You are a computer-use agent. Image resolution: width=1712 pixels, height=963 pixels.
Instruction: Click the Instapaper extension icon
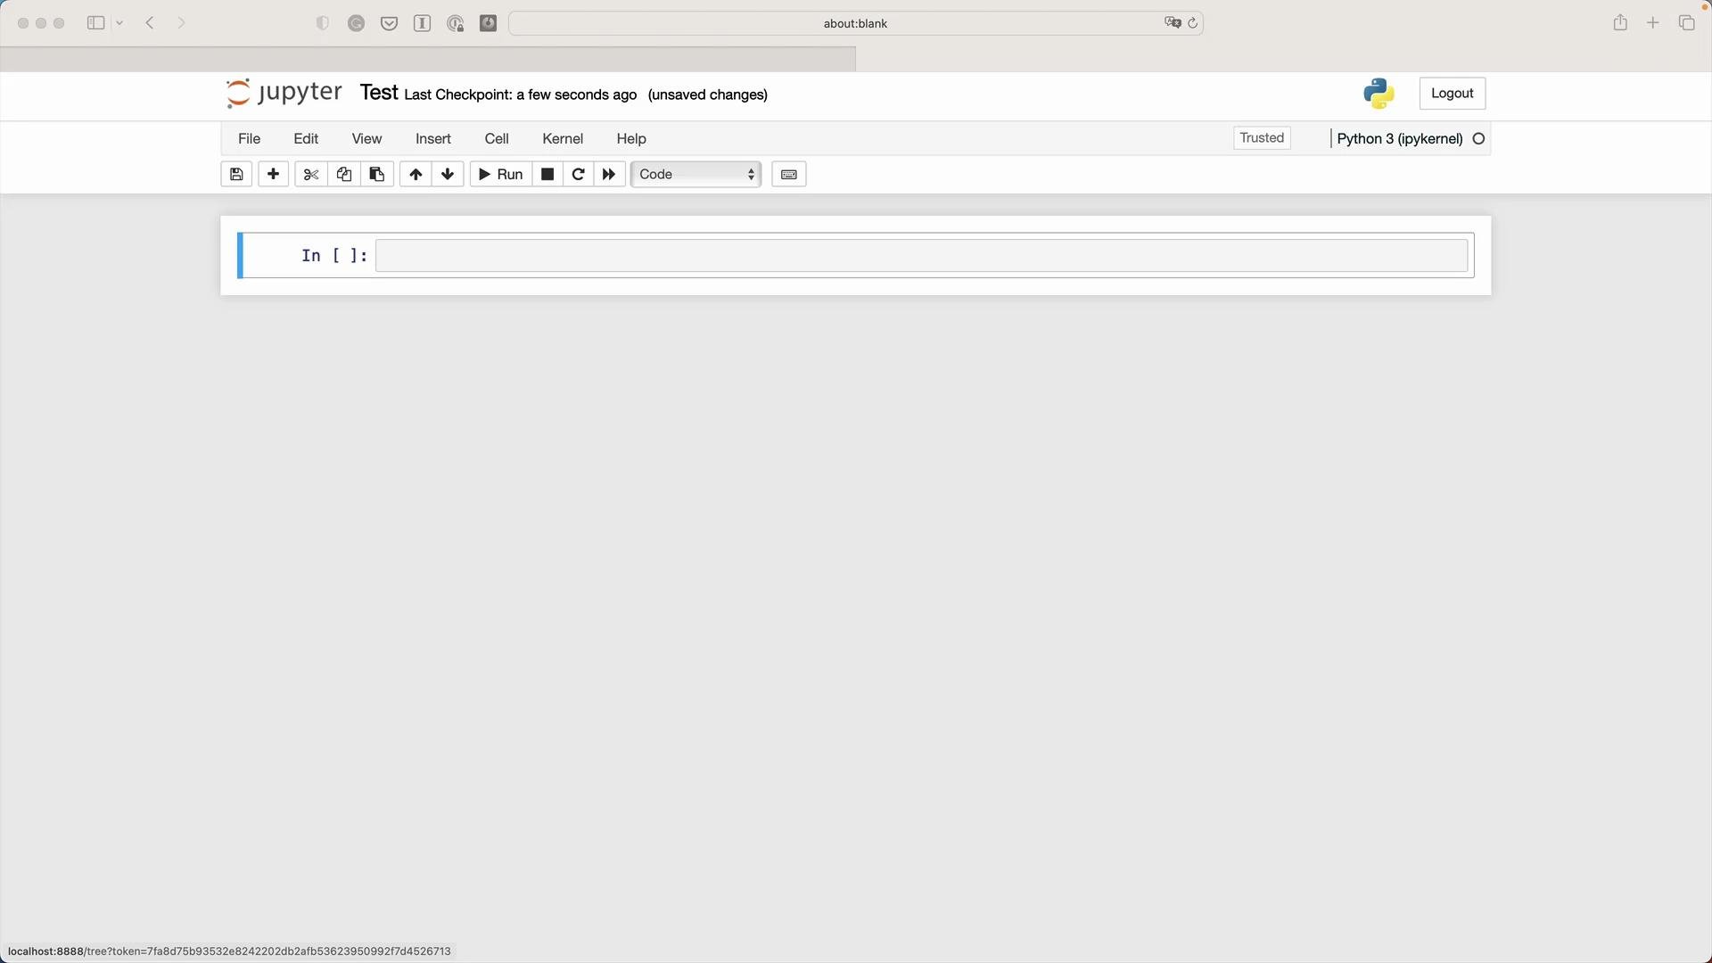[422, 23]
